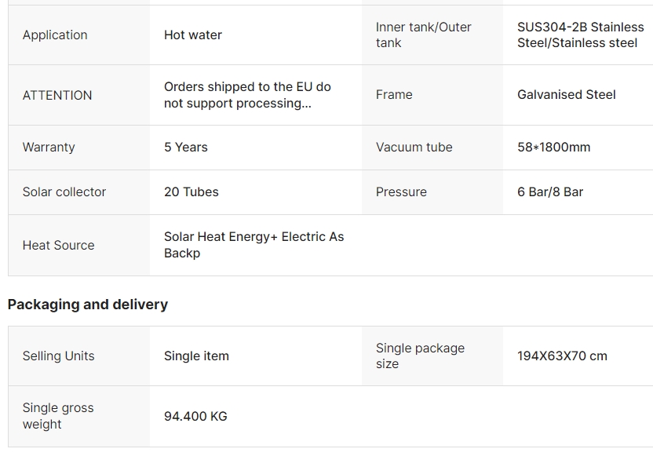Expand truncated EU orders processing text

coord(247,95)
